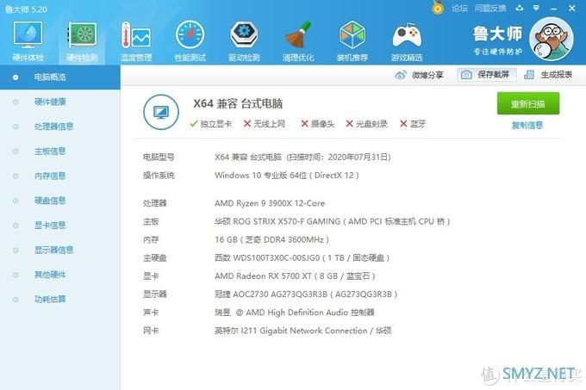Open the 硬件体检 hardware checkup icon
The width and height of the screenshot is (586, 390).
[28, 41]
